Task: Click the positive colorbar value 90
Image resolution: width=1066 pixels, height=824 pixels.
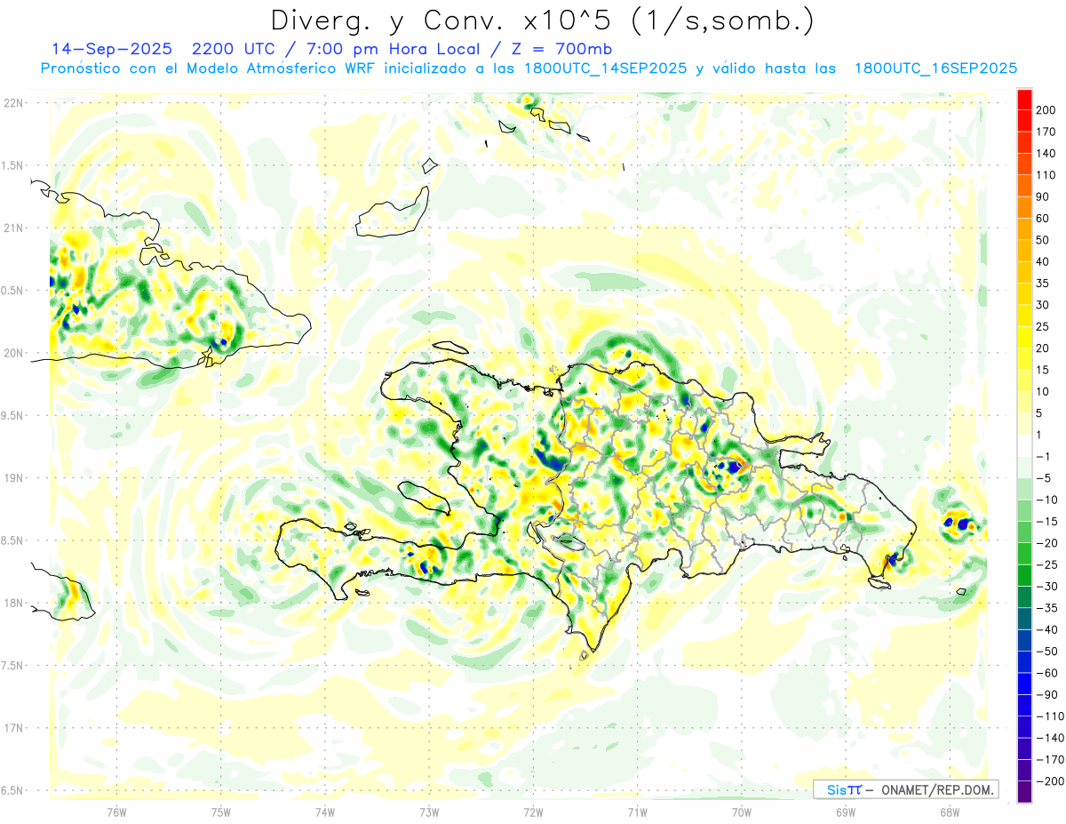Action: [x=1043, y=196]
